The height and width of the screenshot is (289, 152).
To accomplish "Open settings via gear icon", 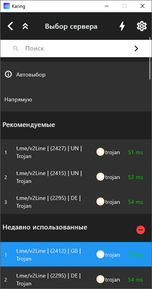I will 142,26.
